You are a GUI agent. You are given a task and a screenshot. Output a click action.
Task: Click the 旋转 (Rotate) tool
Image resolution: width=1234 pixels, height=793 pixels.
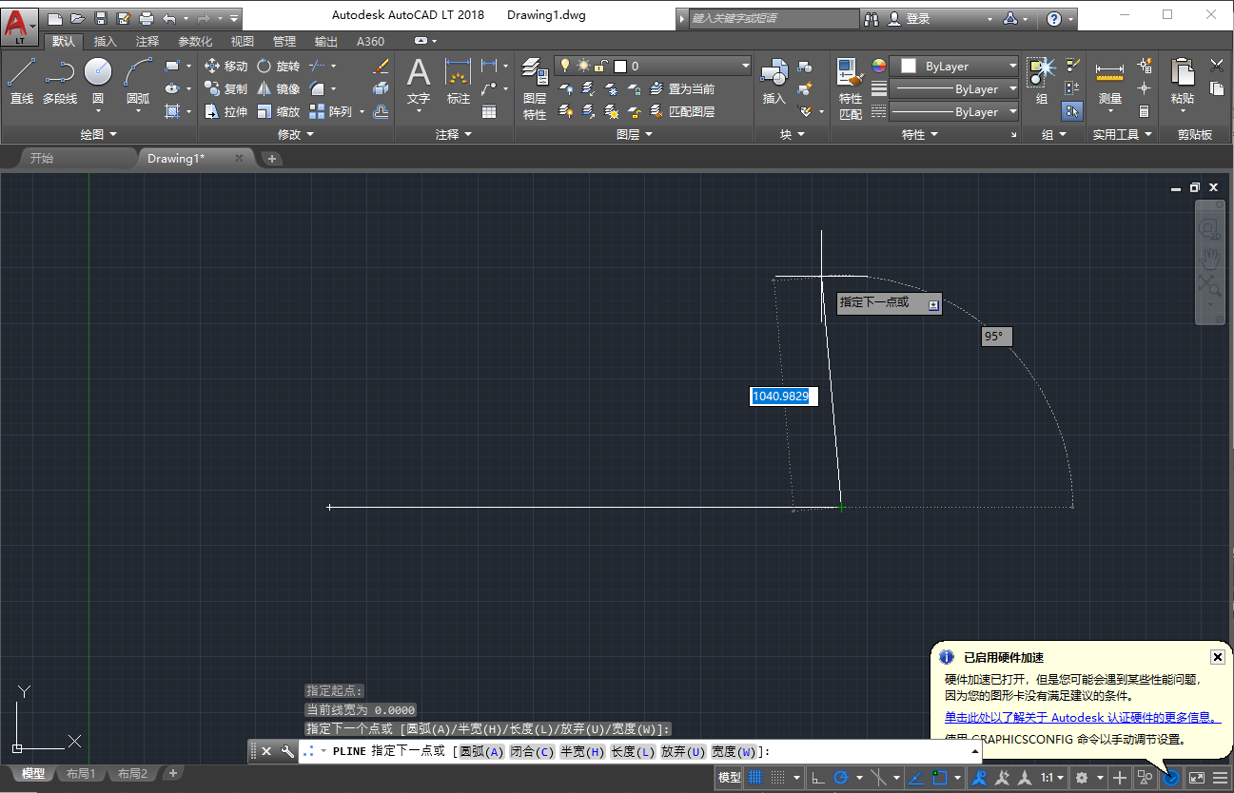coord(280,67)
